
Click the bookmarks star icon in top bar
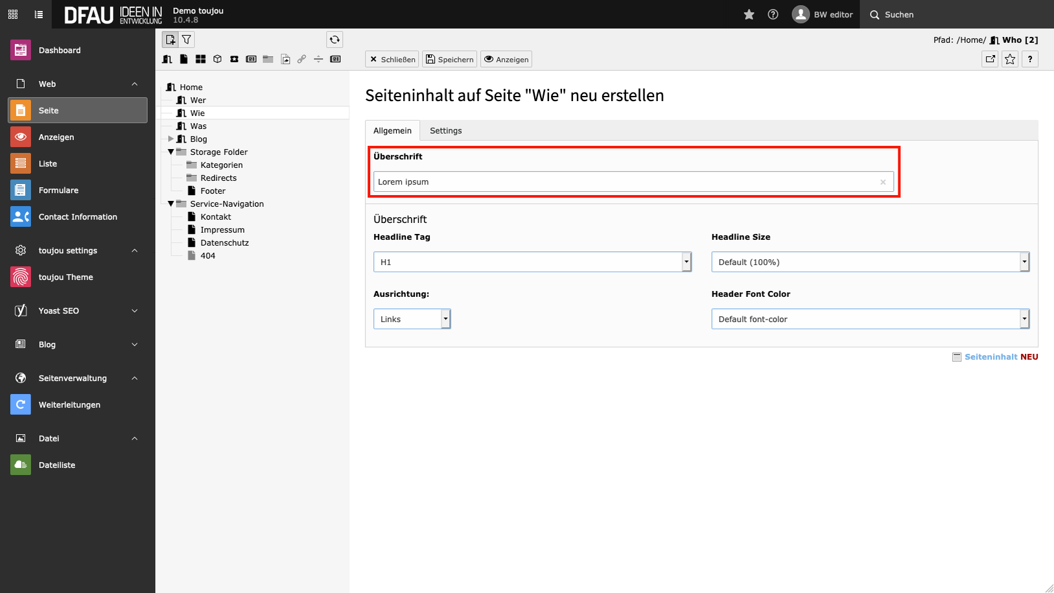pyautogui.click(x=749, y=14)
